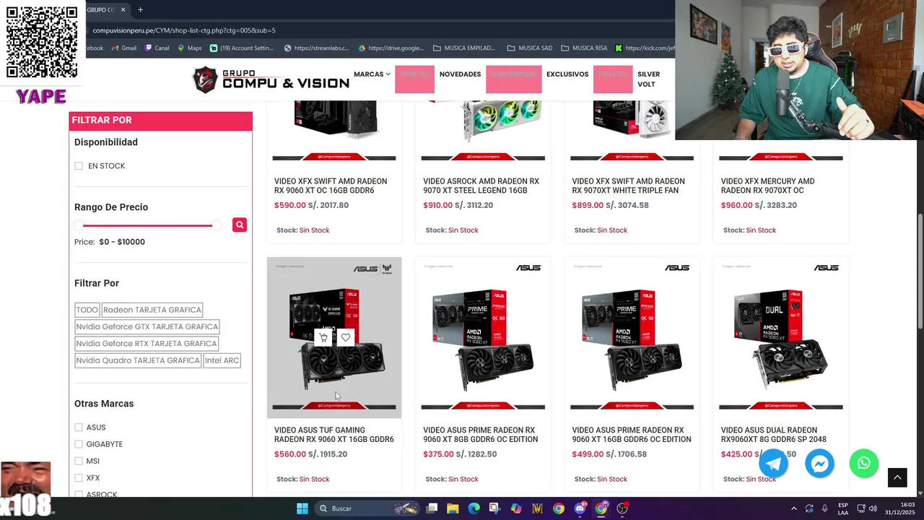Open VIDEO ASUS DUAL RADEON RX9060XT 8G link
The width and height of the screenshot is (924, 520).
pyautogui.click(x=774, y=435)
